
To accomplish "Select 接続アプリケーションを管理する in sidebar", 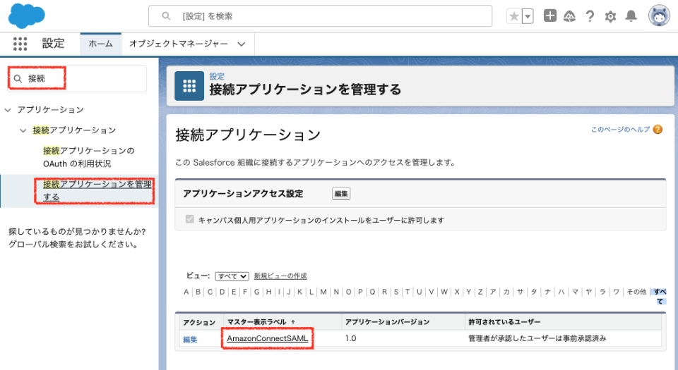I will (97, 190).
